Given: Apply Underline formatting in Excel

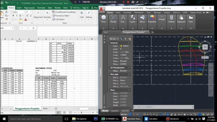Looking at the screenshot, I should pos(20,16).
